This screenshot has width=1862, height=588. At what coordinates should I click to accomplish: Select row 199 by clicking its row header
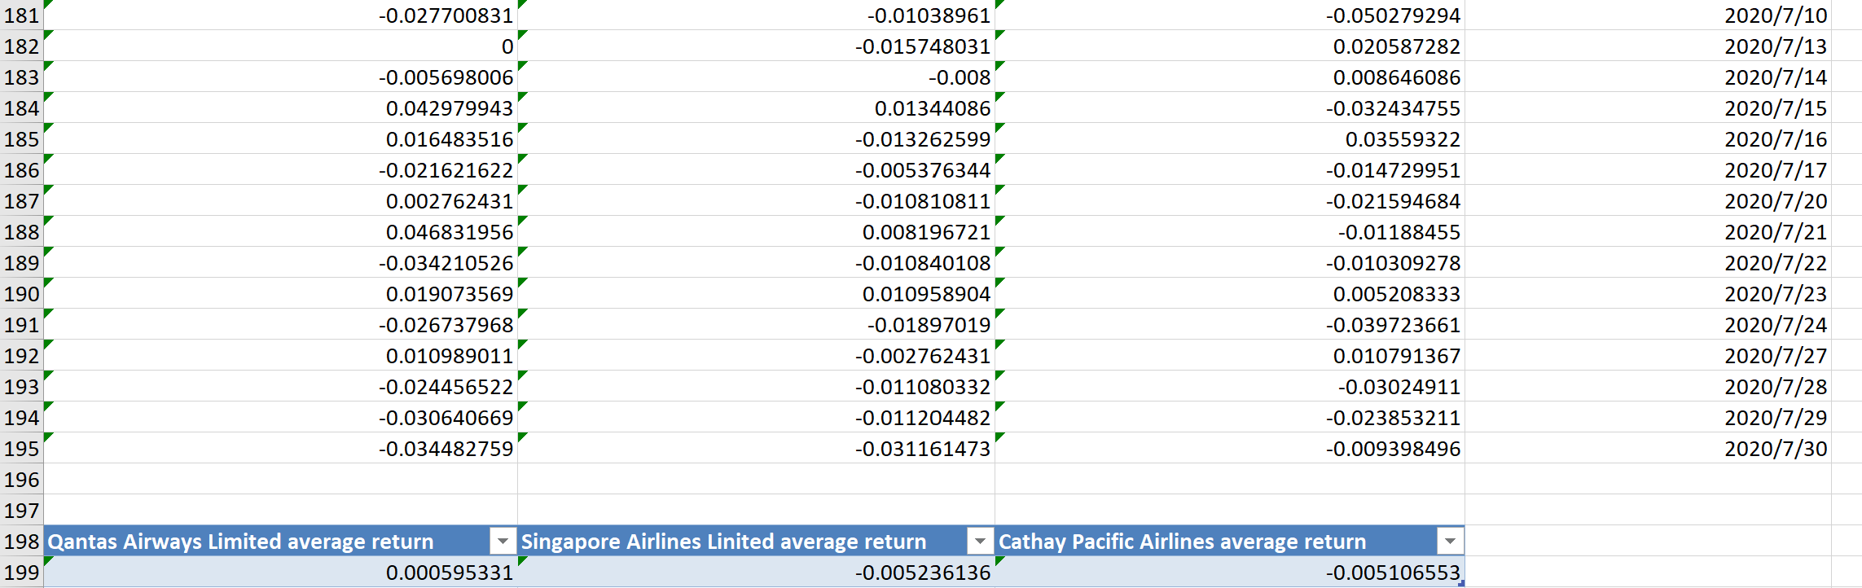(22, 571)
